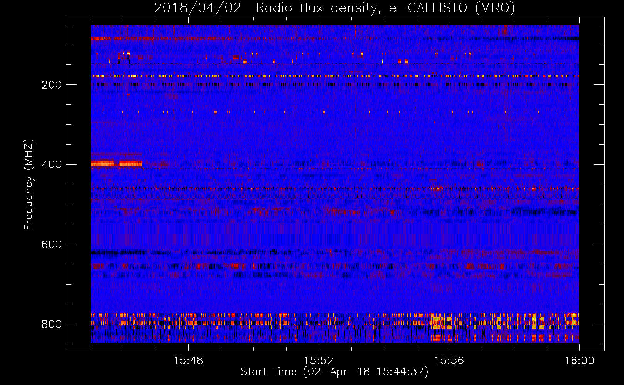The width and height of the screenshot is (624, 385).
Task: Click the 800 frequency tick label
Action: tap(51, 325)
